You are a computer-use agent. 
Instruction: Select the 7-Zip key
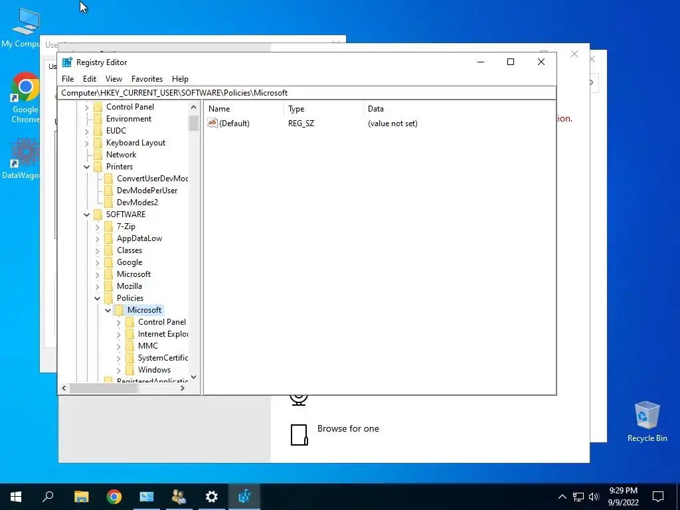[126, 226]
